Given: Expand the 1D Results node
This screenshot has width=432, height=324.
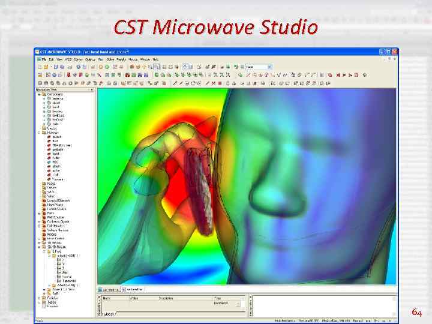Looking at the screenshot, I should [x=39, y=243].
